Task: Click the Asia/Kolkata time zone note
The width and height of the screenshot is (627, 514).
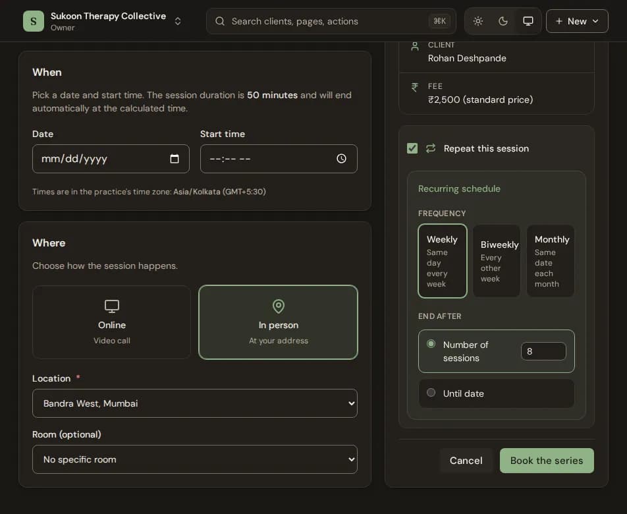Action: 219,192
